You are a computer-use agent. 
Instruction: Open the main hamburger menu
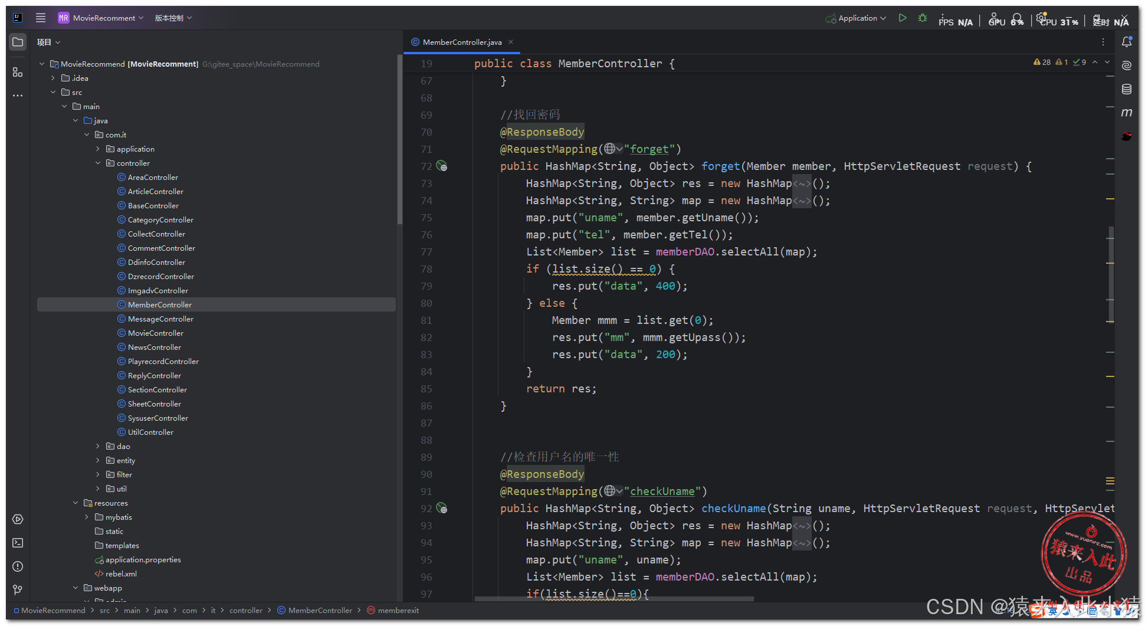point(40,18)
